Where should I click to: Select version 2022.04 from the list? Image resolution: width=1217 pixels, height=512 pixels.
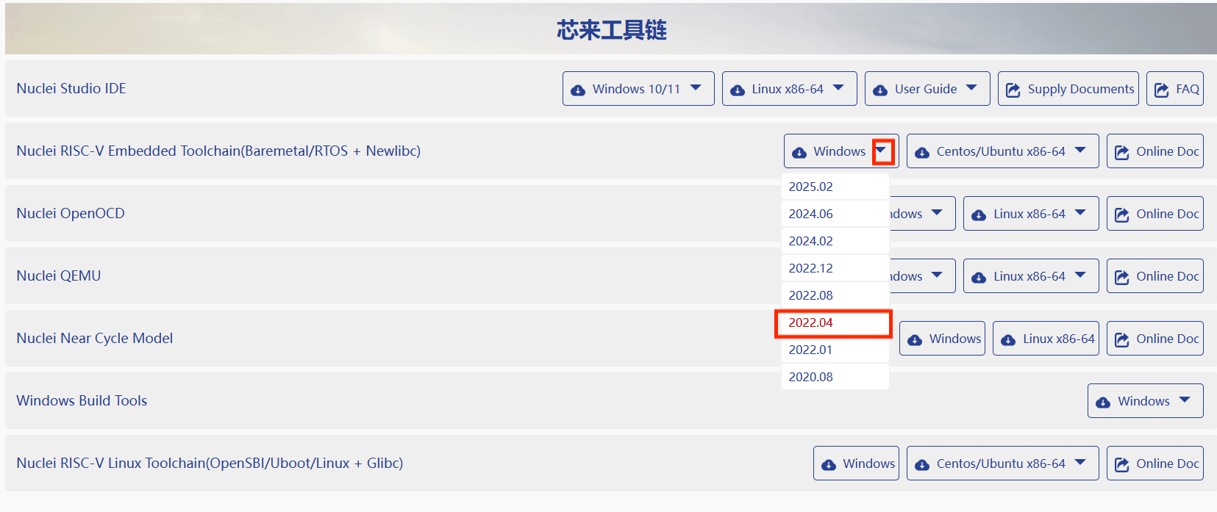click(x=811, y=323)
